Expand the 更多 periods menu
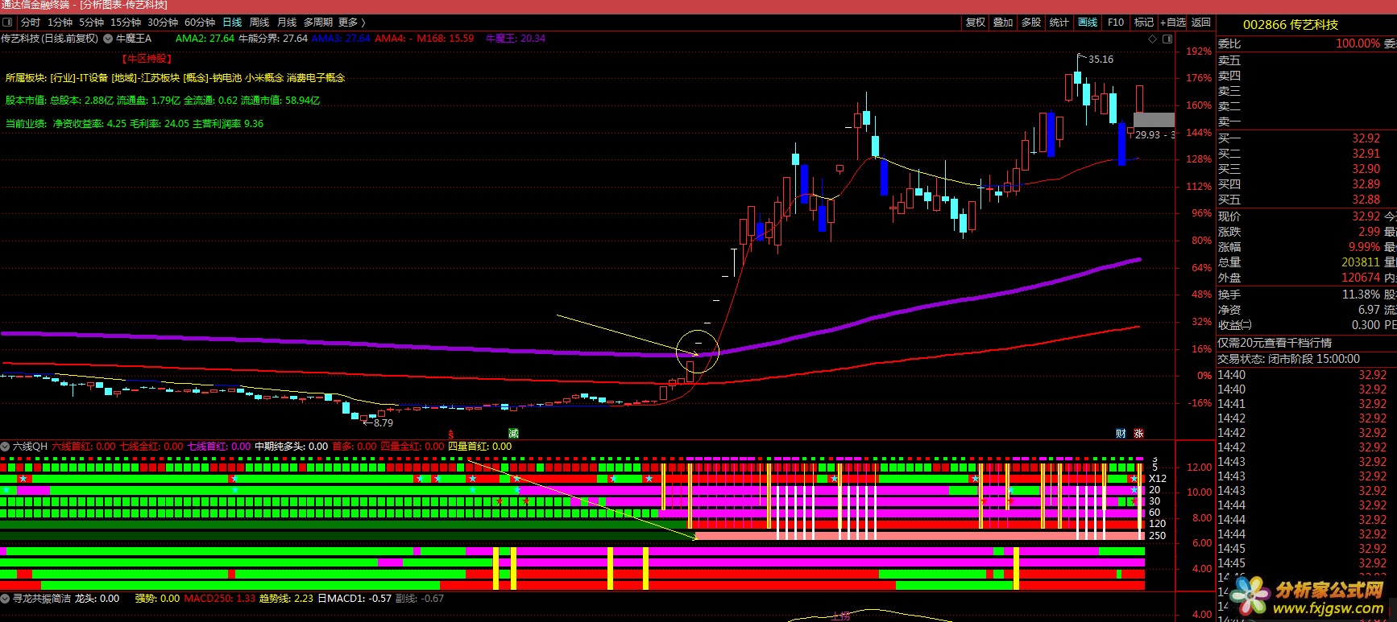 (x=352, y=22)
